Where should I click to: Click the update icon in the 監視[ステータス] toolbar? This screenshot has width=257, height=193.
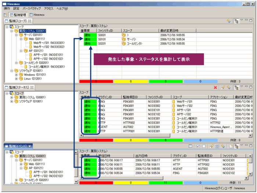tap(229, 87)
